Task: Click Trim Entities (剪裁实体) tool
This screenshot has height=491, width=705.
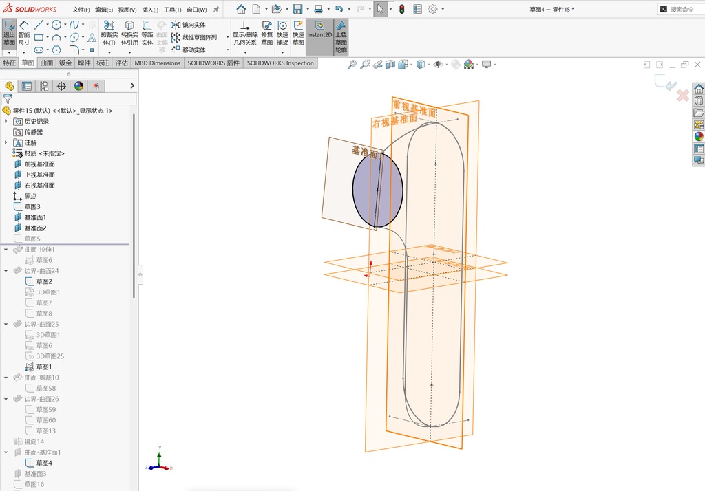Action: [109, 33]
